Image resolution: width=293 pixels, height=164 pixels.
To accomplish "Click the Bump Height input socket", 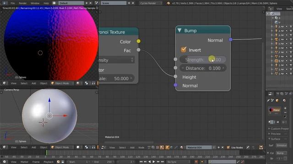I will click(175, 76).
